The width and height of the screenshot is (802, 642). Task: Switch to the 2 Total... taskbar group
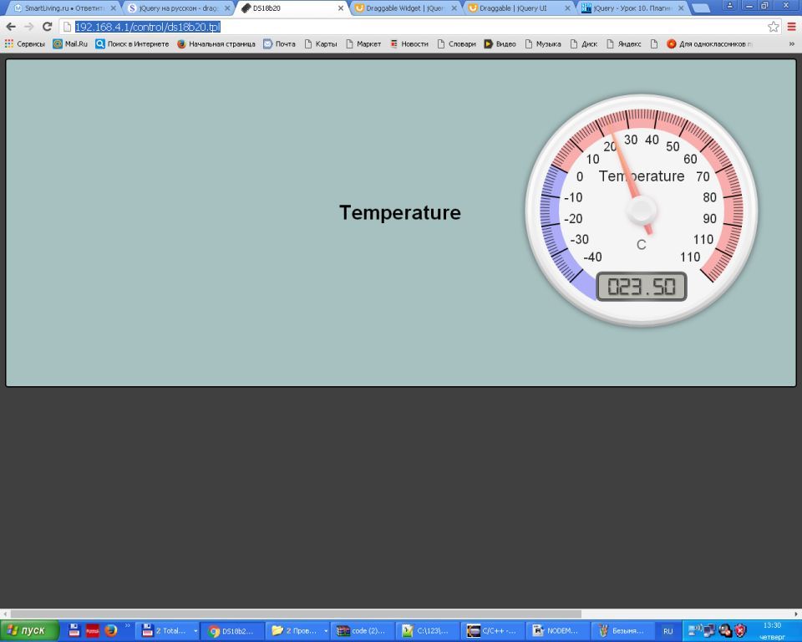pyautogui.click(x=169, y=631)
